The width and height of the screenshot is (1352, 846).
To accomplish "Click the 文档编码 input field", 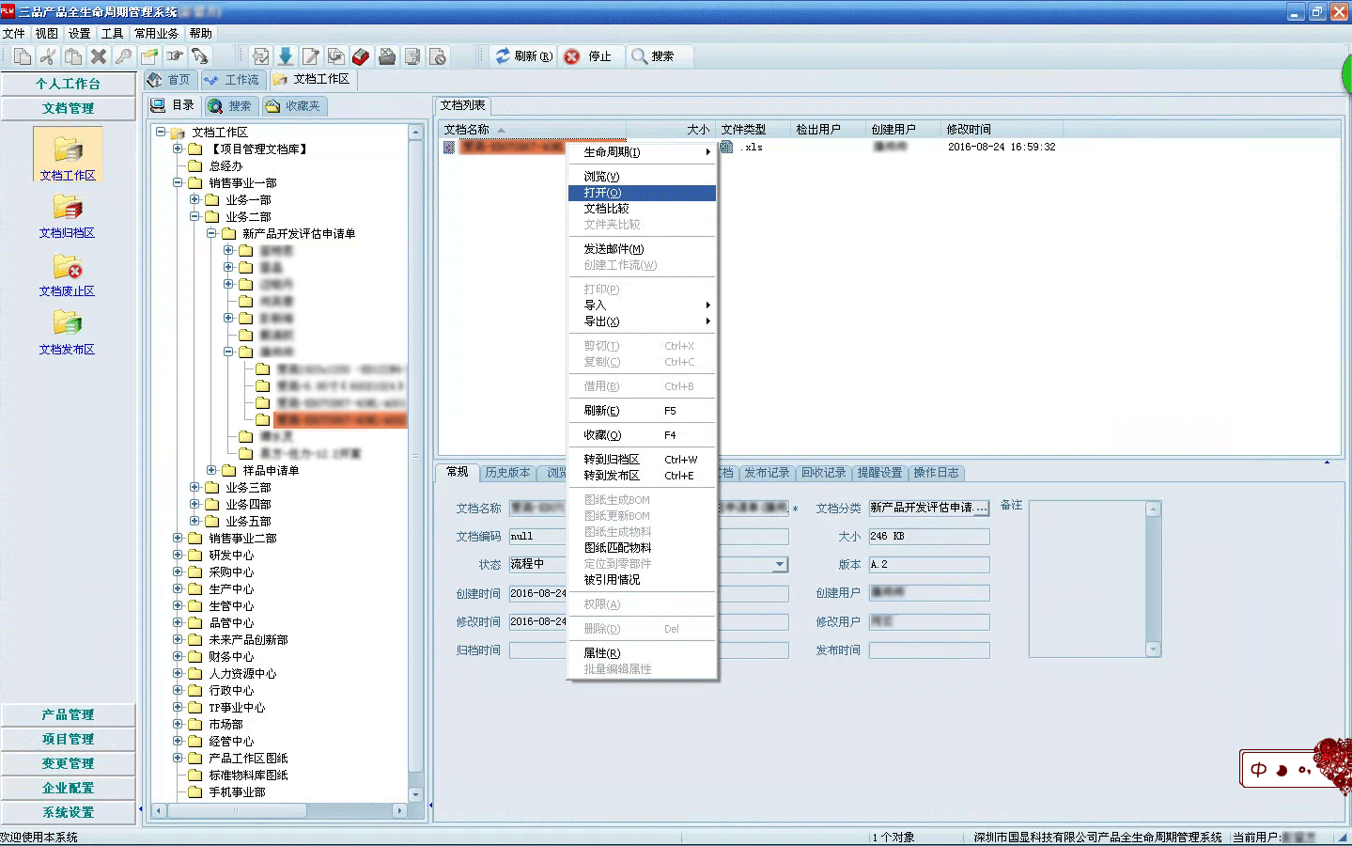I will click(537, 537).
